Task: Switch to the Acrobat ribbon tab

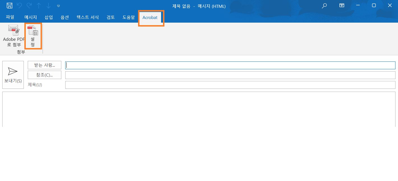Action: pos(150,17)
